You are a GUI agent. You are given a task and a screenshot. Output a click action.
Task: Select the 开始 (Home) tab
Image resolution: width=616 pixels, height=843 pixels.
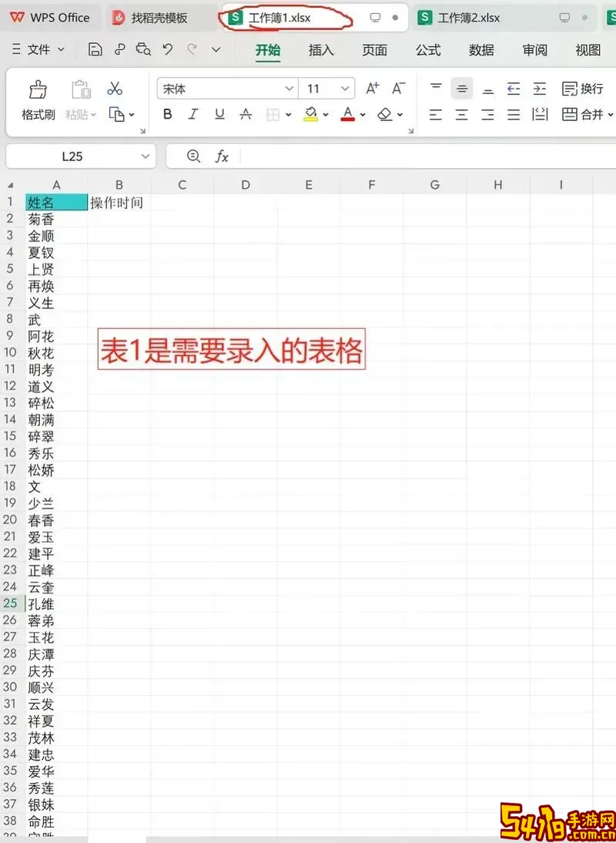pos(268,50)
